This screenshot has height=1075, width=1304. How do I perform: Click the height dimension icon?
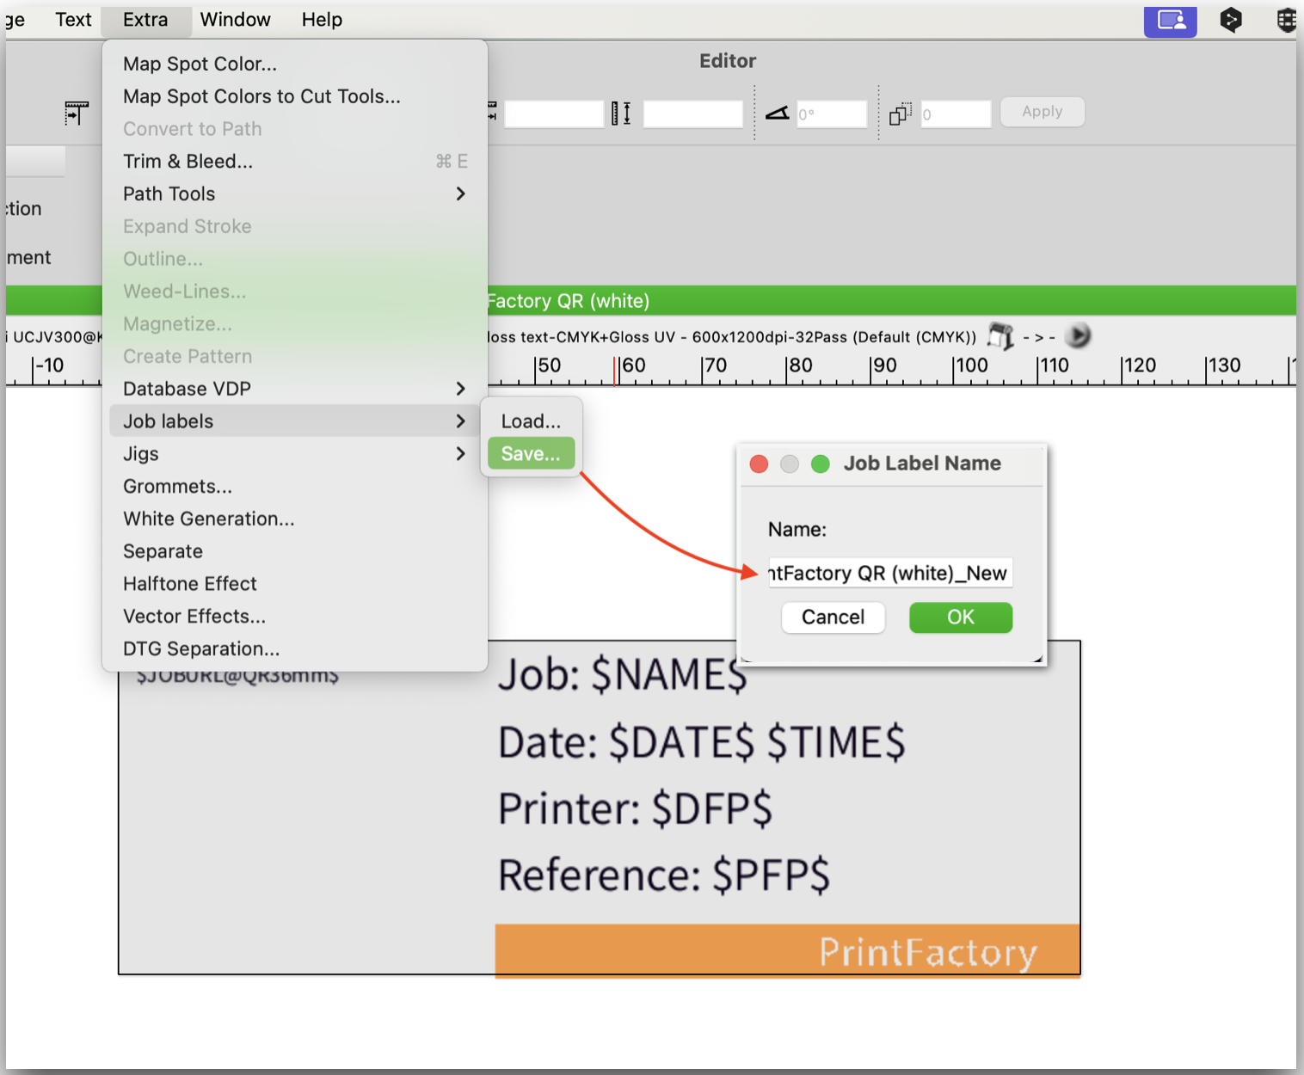coord(621,114)
